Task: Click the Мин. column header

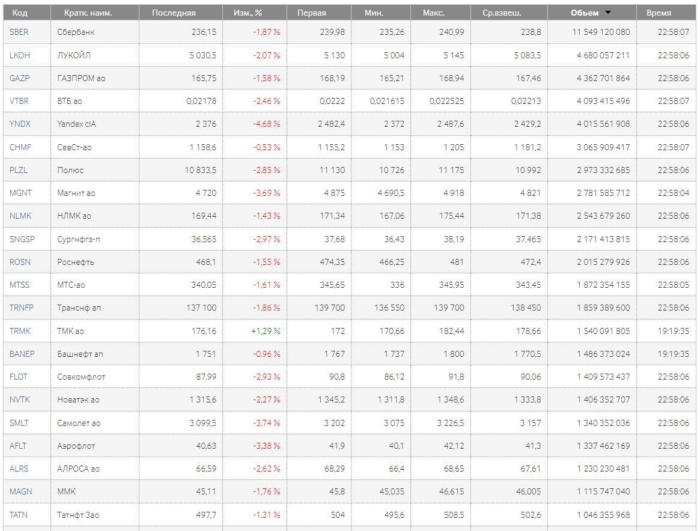Action: (x=373, y=13)
